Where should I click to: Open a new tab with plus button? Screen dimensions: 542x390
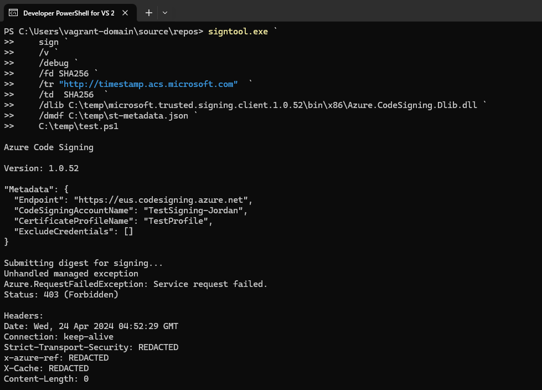tap(148, 13)
